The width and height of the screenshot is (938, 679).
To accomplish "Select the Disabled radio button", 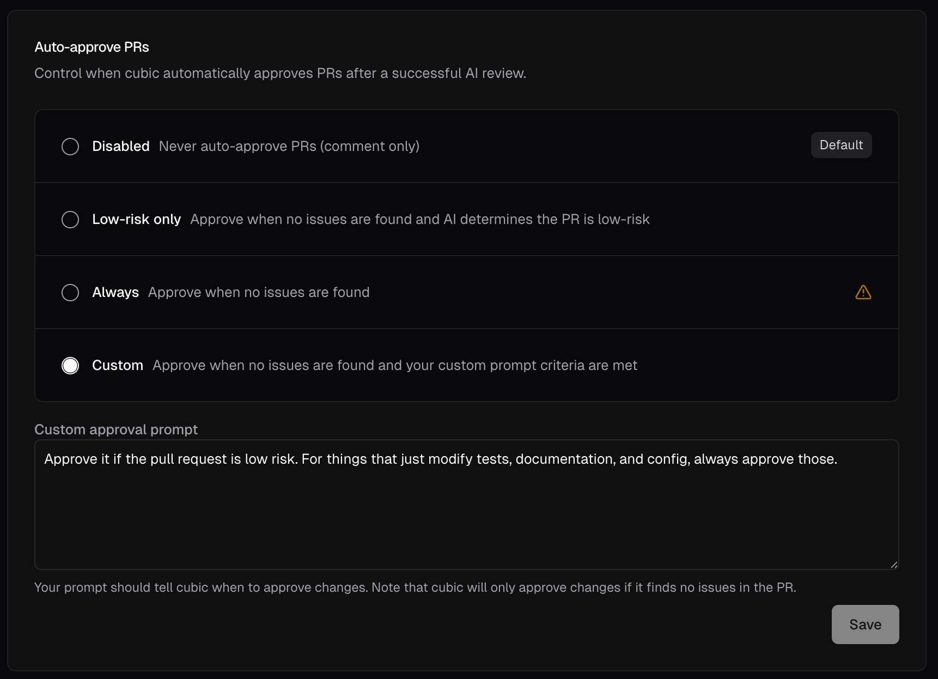I will (70, 146).
